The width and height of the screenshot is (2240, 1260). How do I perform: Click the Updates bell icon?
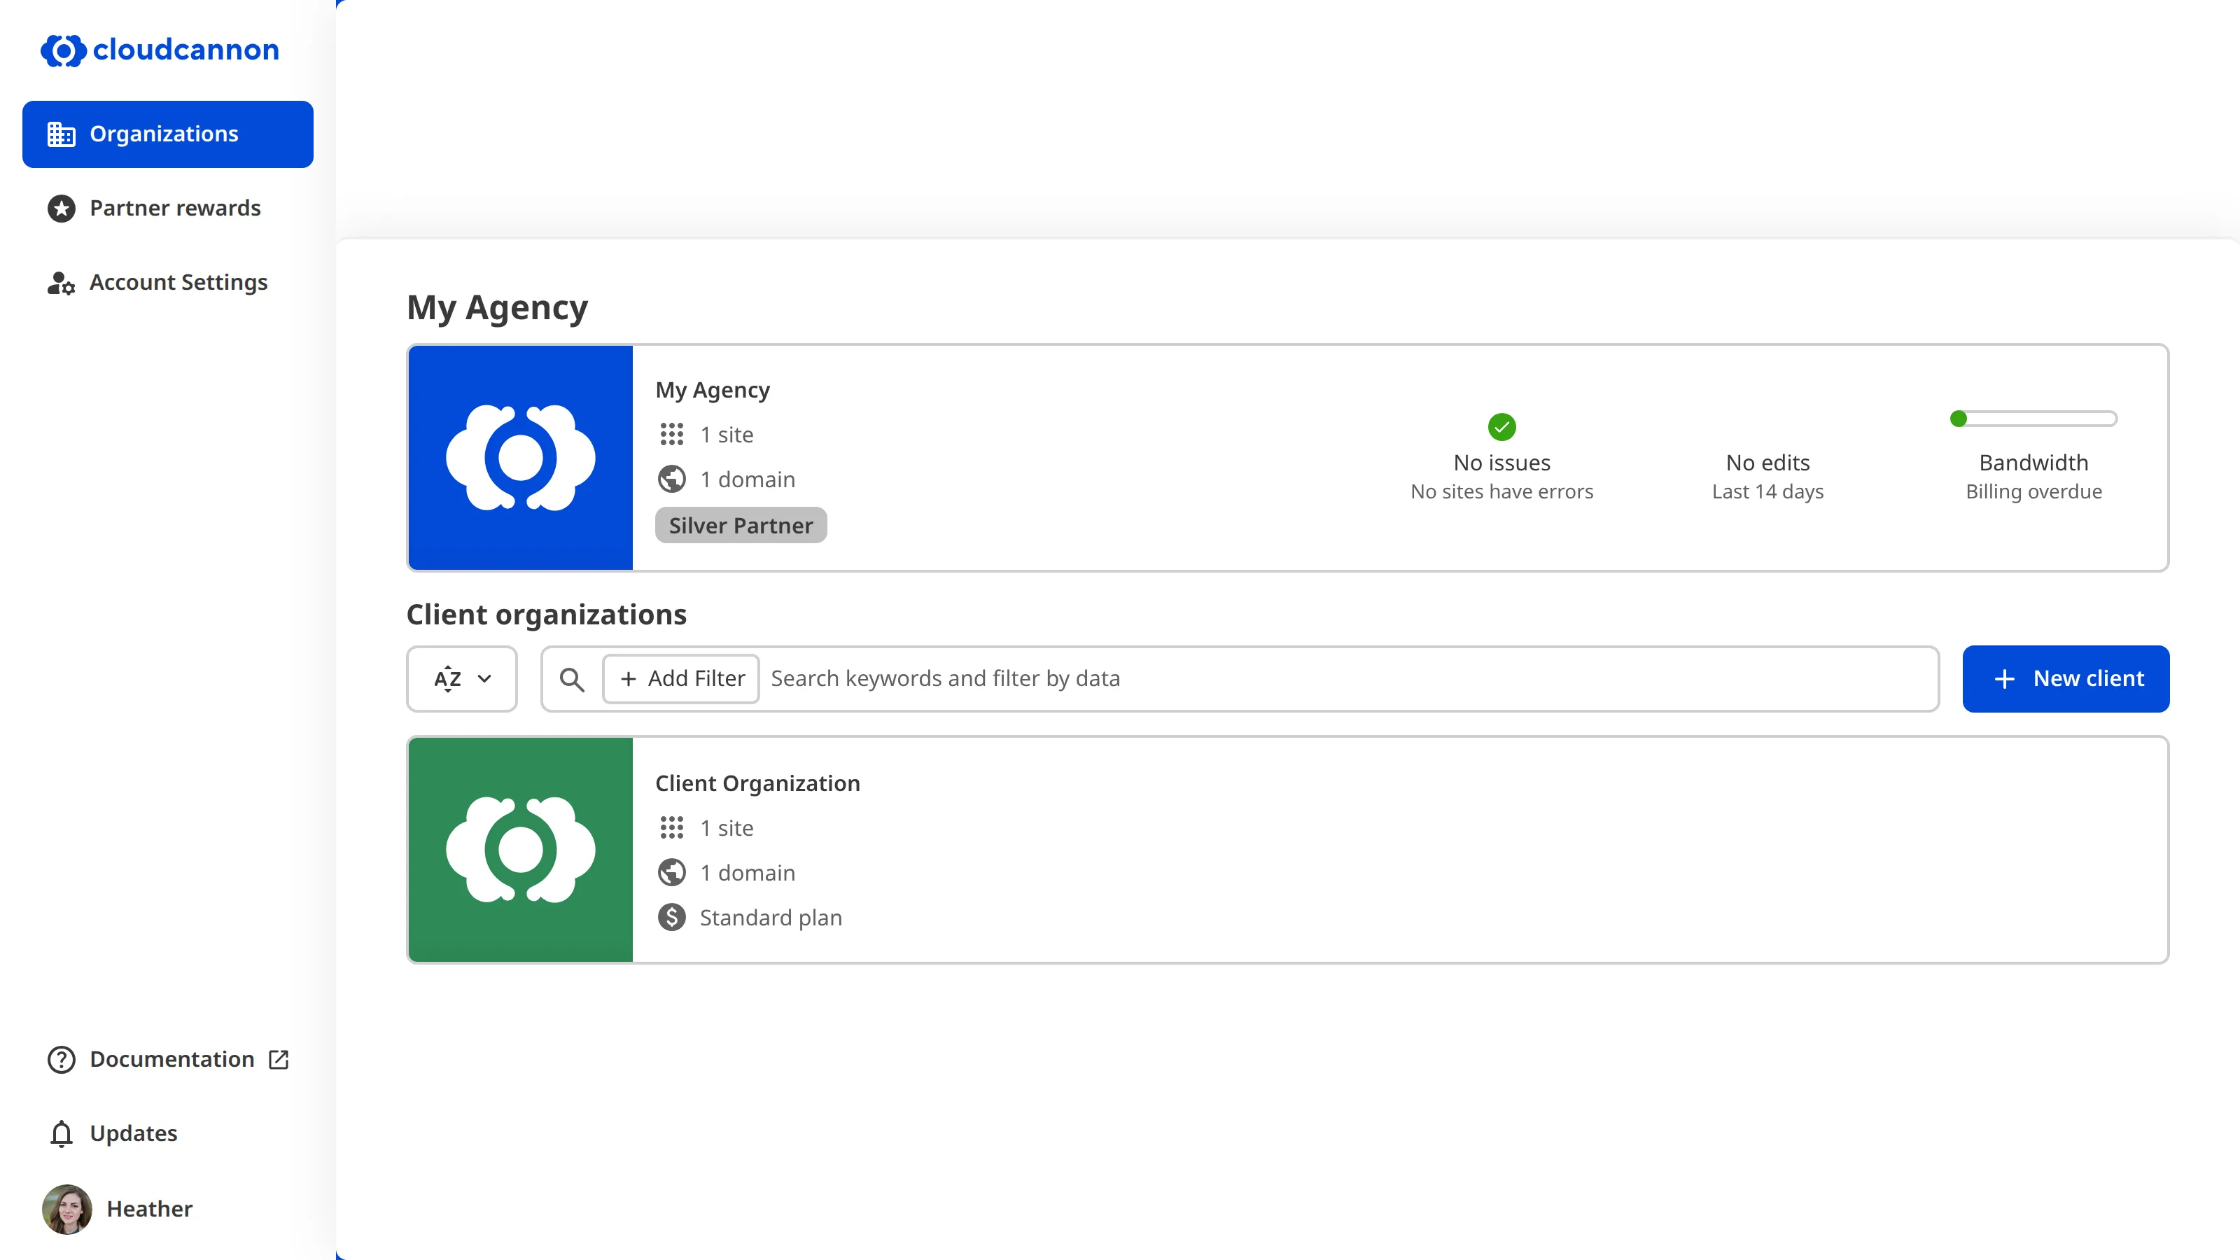point(61,1134)
